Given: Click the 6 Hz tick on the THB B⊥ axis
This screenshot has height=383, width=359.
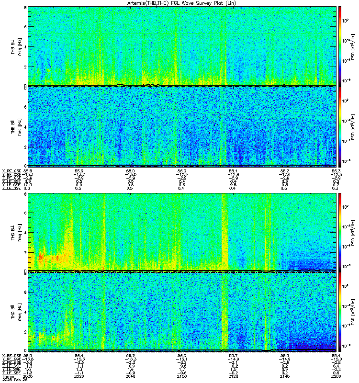Looking at the screenshot, I should point(25,27).
